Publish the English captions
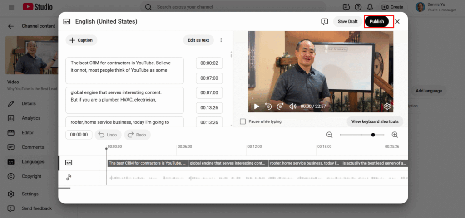The width and height of the screenshot is (465, 218). [376, 22]
